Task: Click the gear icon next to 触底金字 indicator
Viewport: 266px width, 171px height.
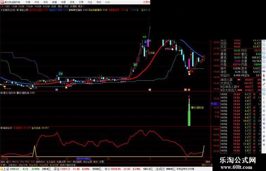Action: pos(1,128)
